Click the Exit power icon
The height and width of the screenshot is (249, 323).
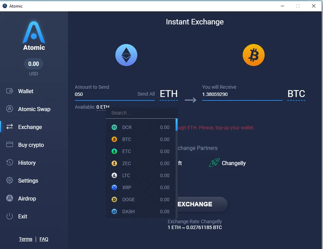coord(10,216)
